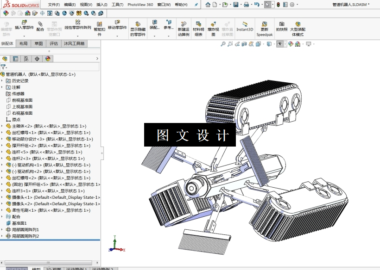
Task: Click the Zoom to Fit magnifier icon
Action: tap(223, 44)
